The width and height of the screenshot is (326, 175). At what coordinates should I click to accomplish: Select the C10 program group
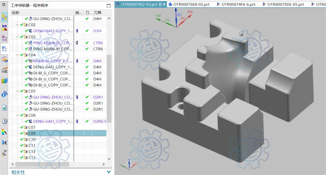click(x=32, y=139)
